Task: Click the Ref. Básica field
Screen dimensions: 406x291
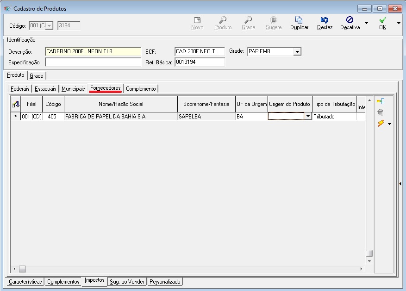Action: 200,62
